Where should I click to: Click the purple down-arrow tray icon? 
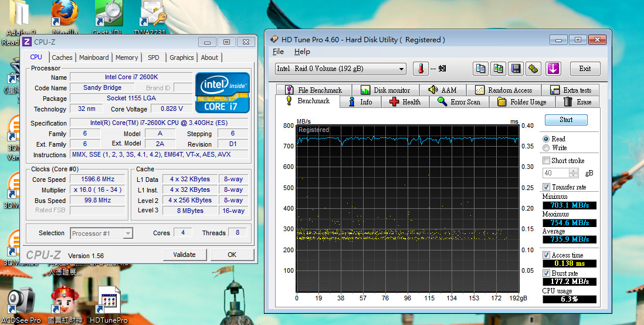553,69
